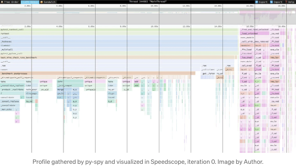296x166 pixels.
Task: Click the Export button in top bar
Action: click(x=261, y=2)
